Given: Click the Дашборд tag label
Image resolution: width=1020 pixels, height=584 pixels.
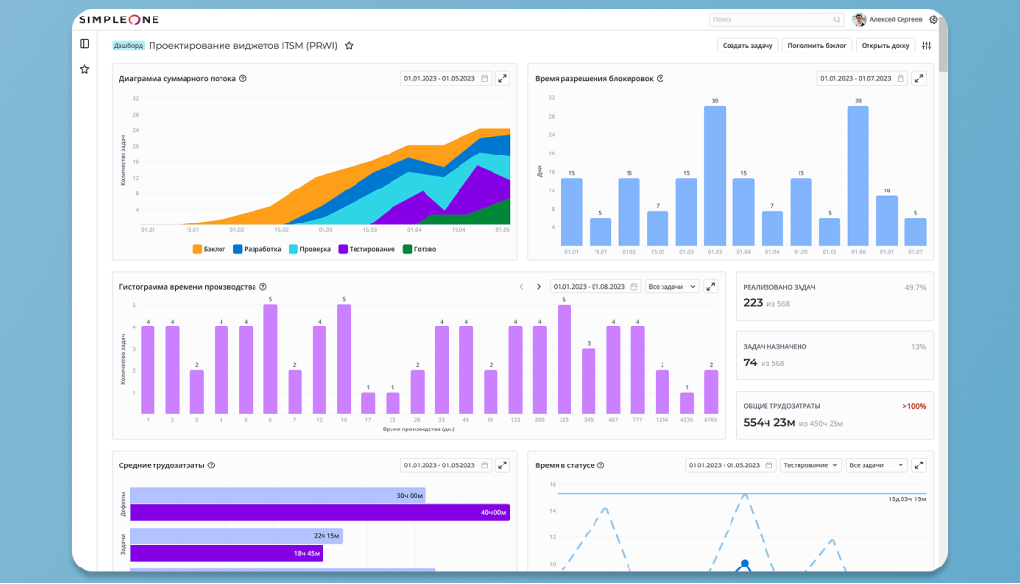Looking at the screenshot, I should 128,46.
